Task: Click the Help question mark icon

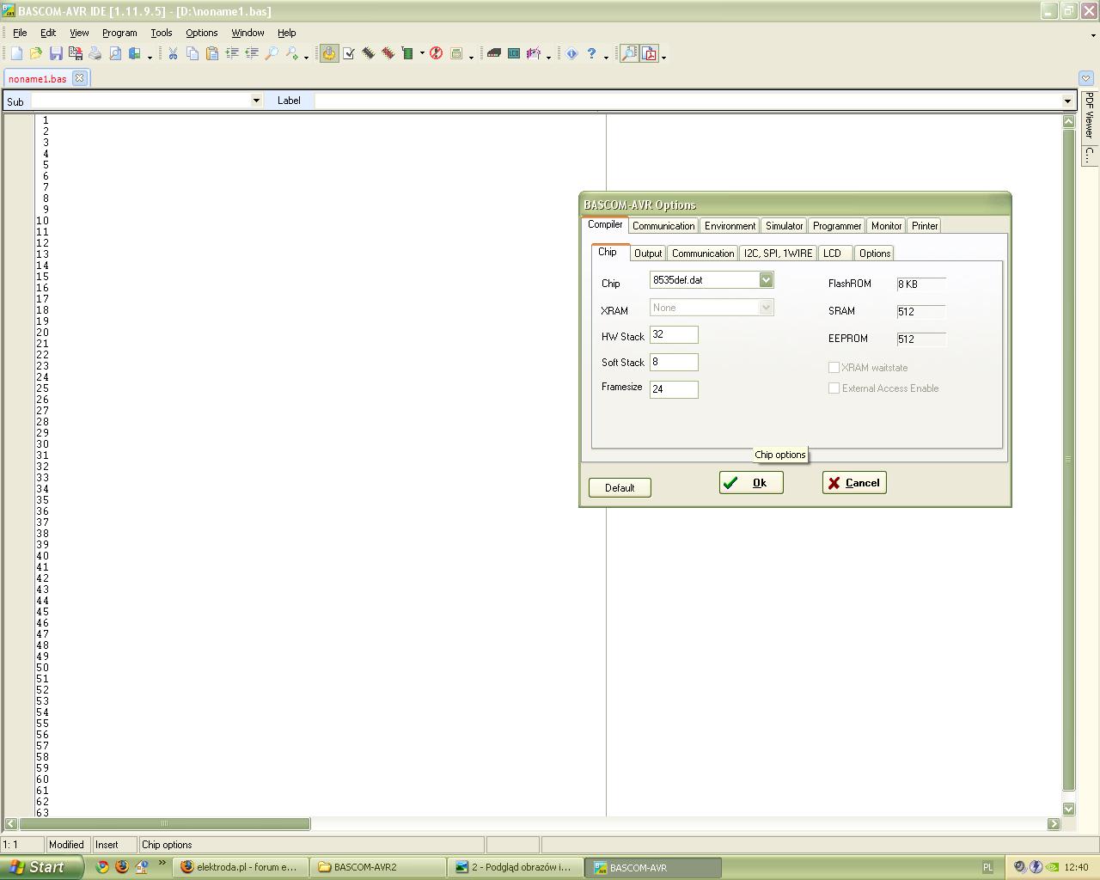Action: pos(591,53)
